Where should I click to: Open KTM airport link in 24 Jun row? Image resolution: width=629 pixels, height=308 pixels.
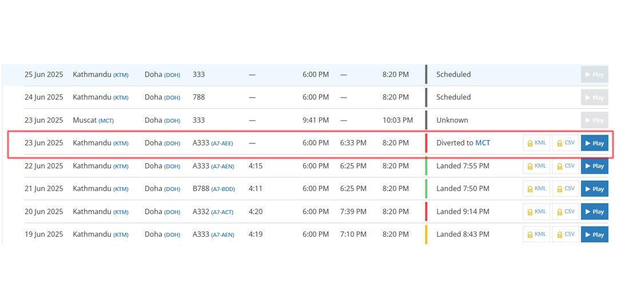tap(121, 98)
